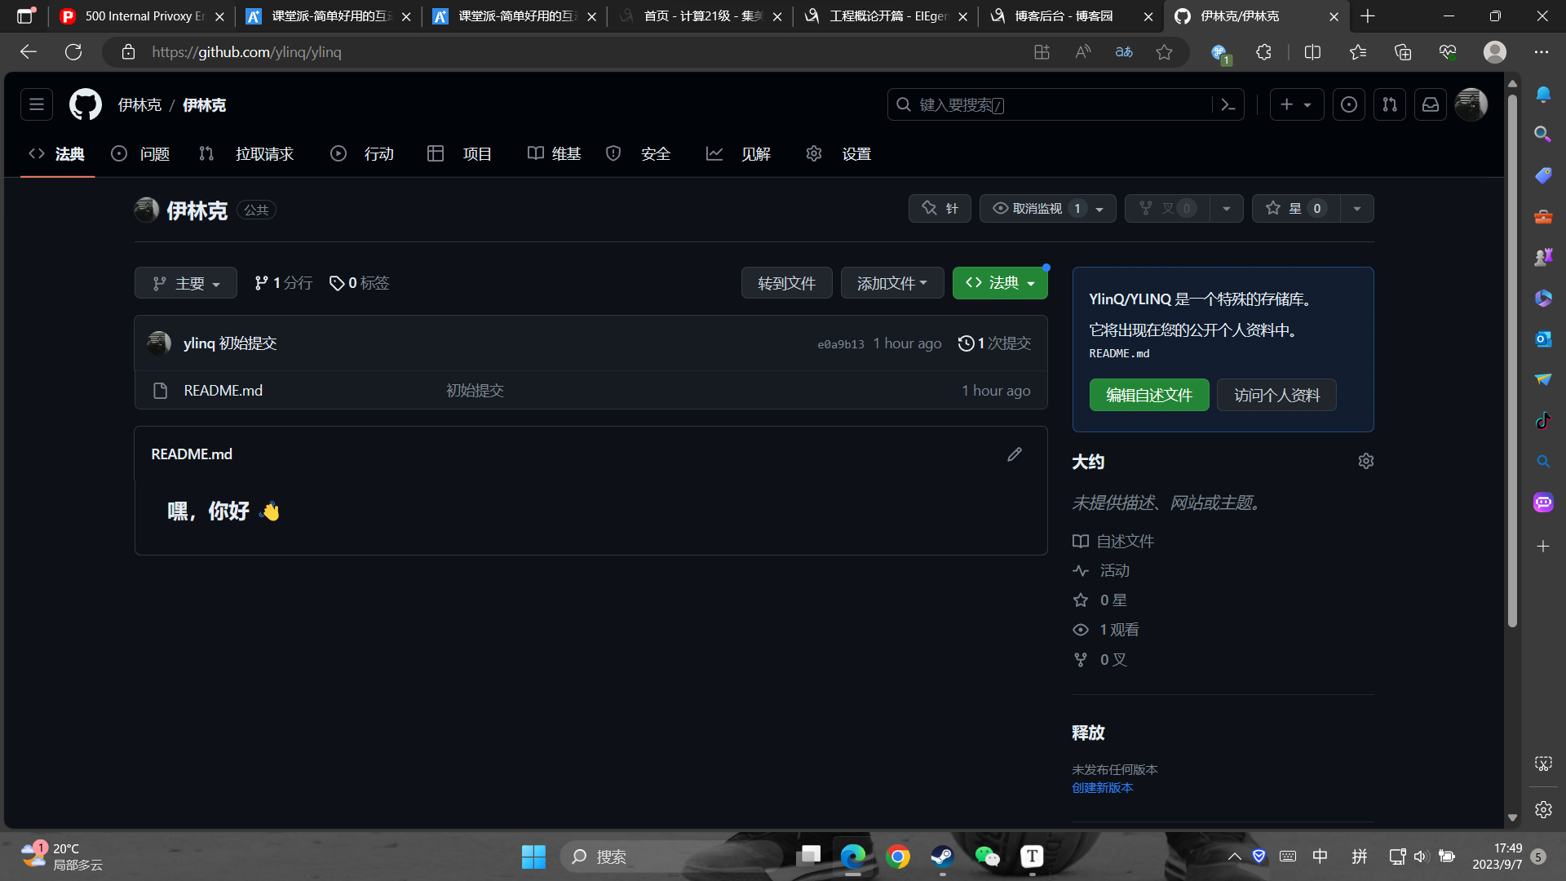Expand the 添加文件 dropdown
1566x881 pixels.
coord(892,283)
